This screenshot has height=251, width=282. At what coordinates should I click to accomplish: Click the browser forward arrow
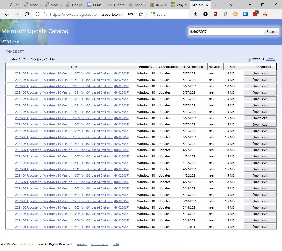point(17,14)
